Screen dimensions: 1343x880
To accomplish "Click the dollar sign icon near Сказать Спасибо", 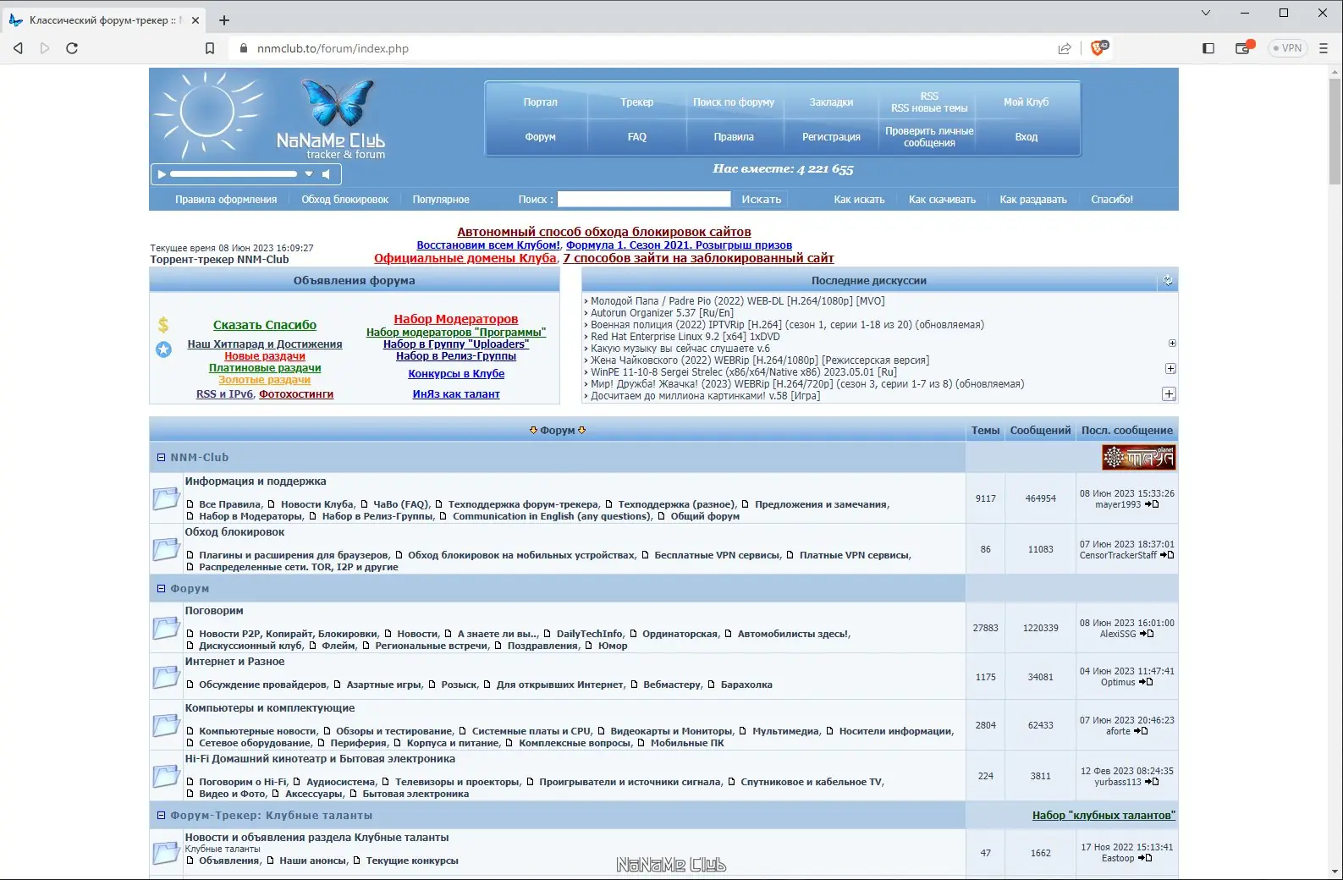I will (163, 324).
